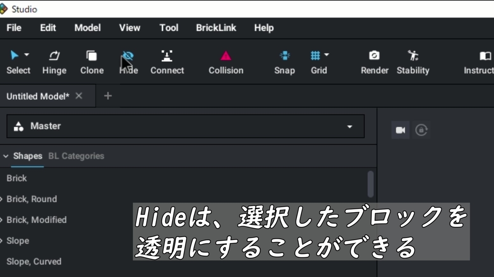Viewport: 494px width, 277px height.
Task: Open the Edit menu
Action: tap(48, 28)
